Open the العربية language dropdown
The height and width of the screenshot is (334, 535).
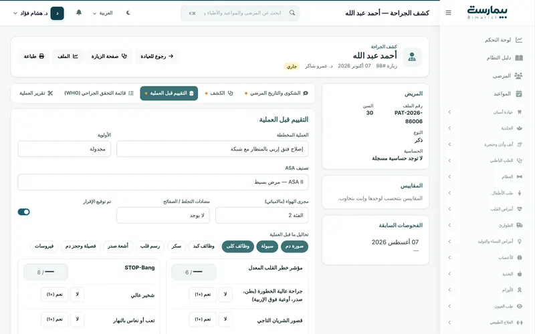(x=102, y=13)
